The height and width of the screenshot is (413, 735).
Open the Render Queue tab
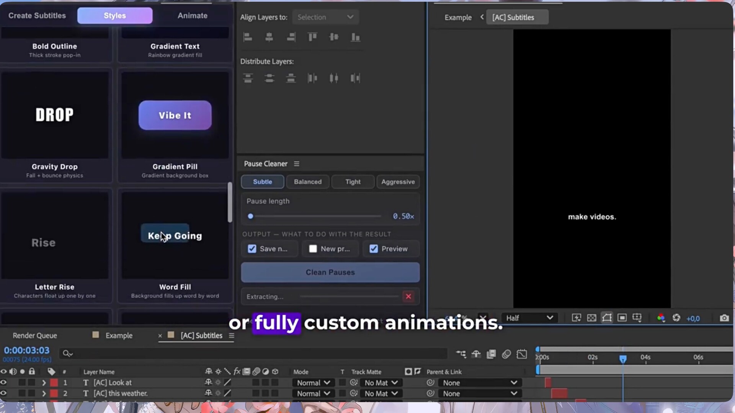(35, 336)
